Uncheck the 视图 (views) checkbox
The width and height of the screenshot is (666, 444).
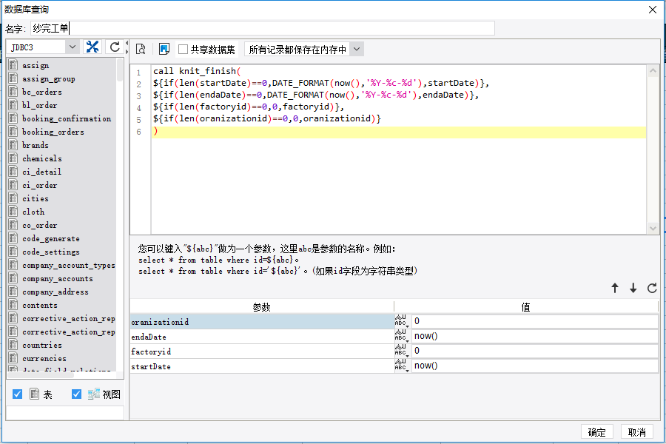[76, 394]
